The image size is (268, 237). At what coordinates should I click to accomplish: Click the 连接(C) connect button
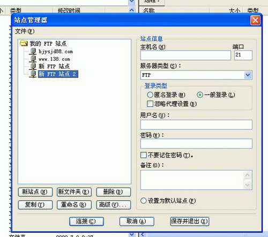point(86,221)
